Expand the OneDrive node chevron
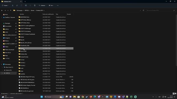 point(1,17)
